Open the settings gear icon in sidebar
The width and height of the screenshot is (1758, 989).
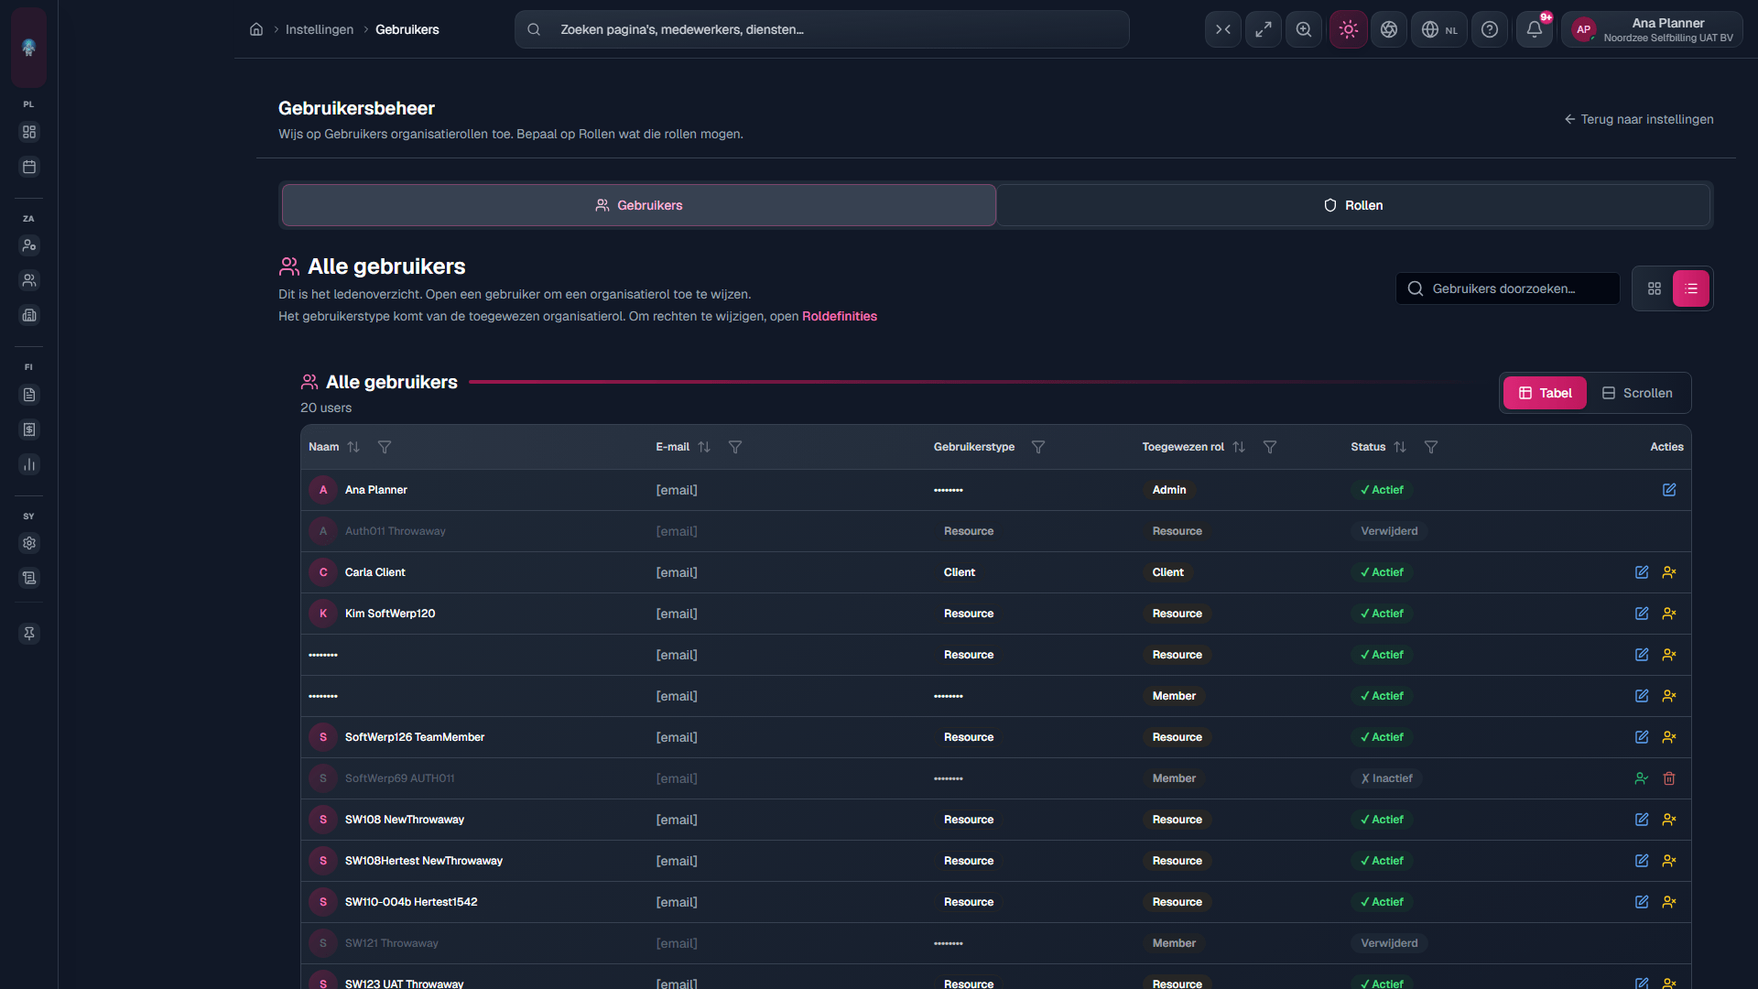[29, 543]
